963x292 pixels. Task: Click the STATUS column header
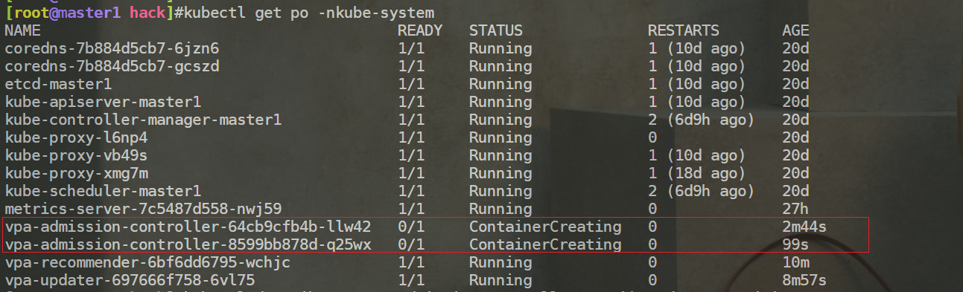click(x=496, y=30)
